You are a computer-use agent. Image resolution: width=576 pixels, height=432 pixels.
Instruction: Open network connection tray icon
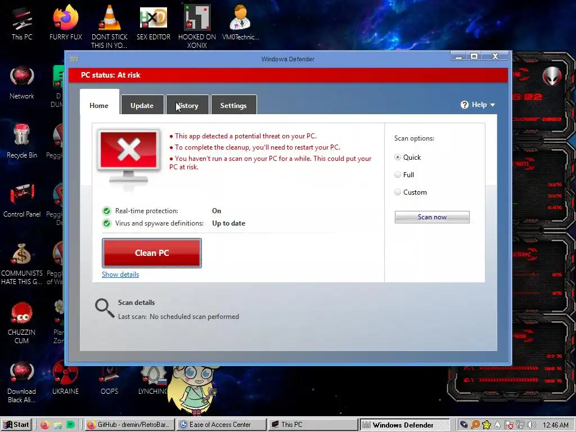pyautogui.click(x=520, y=425)
